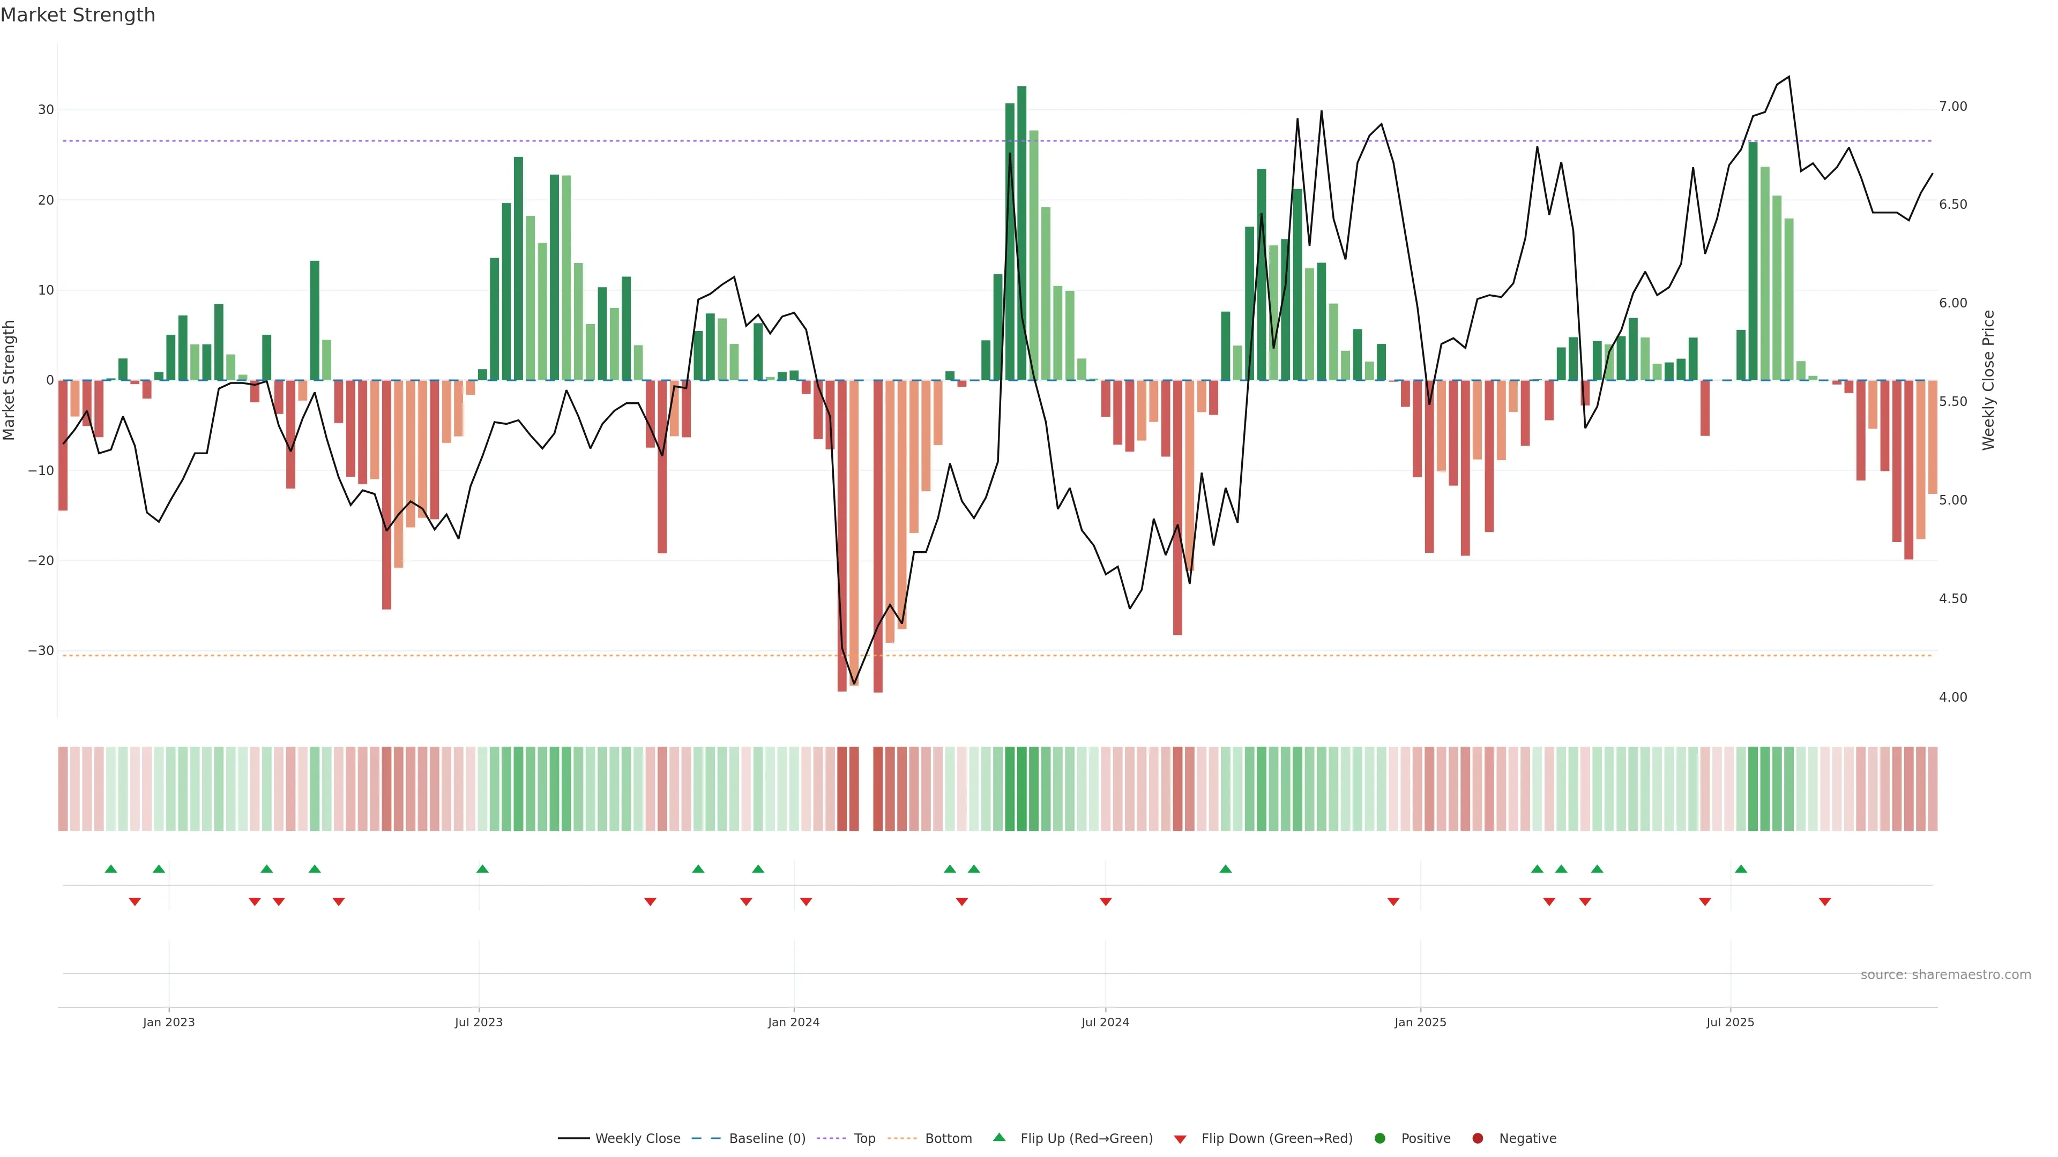Click the green flip-up triangle after Jul 2025

pyautogui.click(x=1741, y=869)
